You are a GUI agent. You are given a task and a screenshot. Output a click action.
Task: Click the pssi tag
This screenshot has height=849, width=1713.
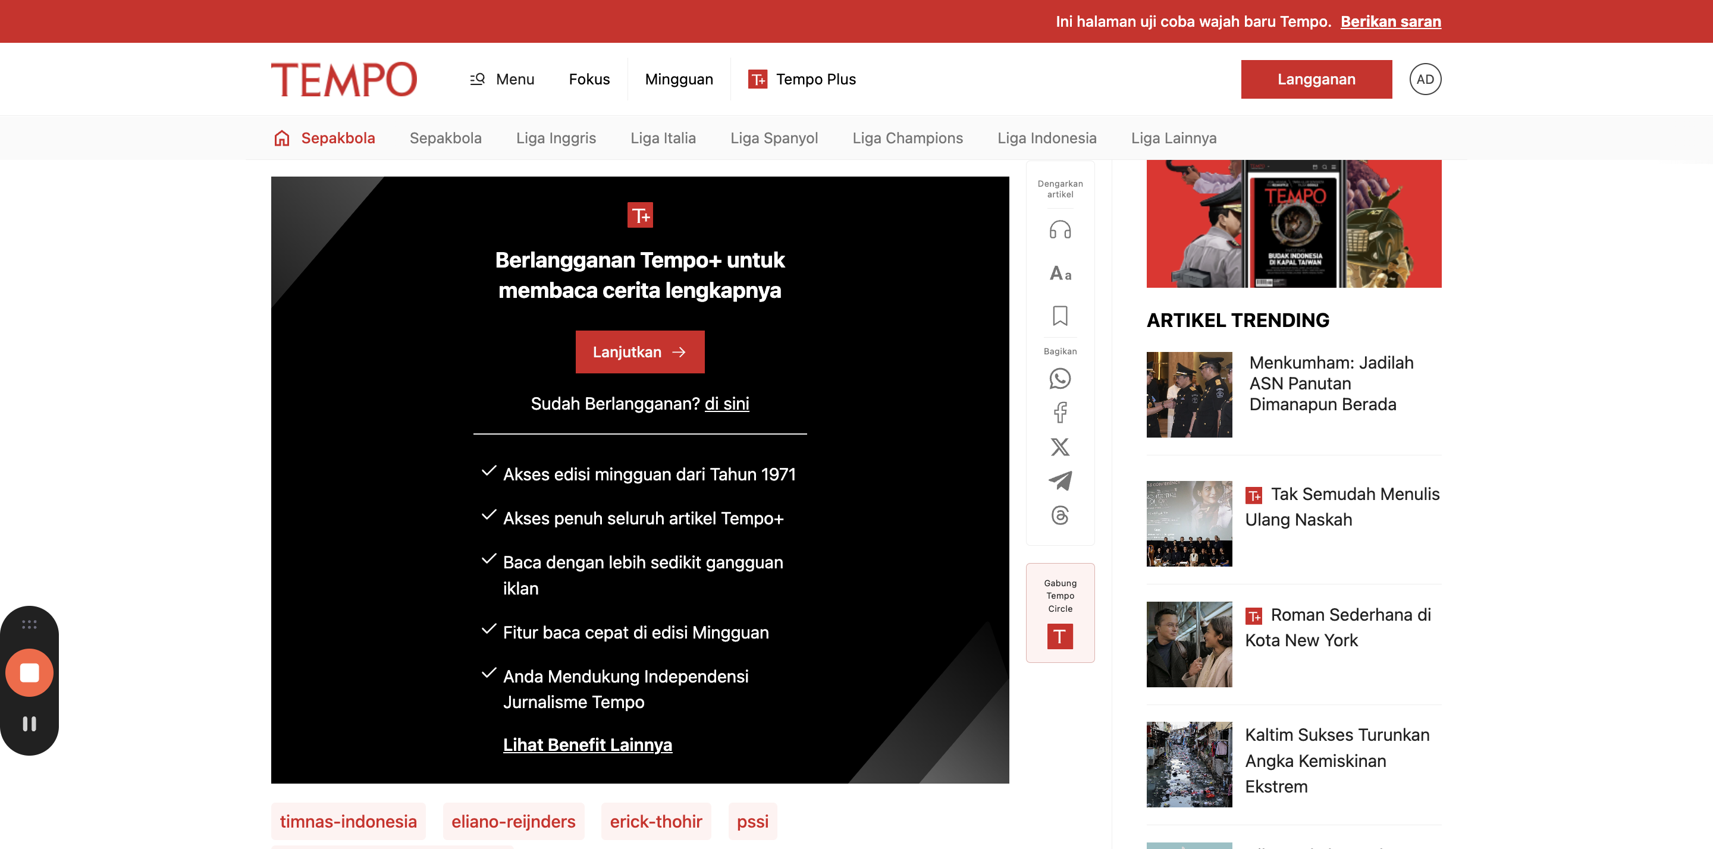coord(752,821)
